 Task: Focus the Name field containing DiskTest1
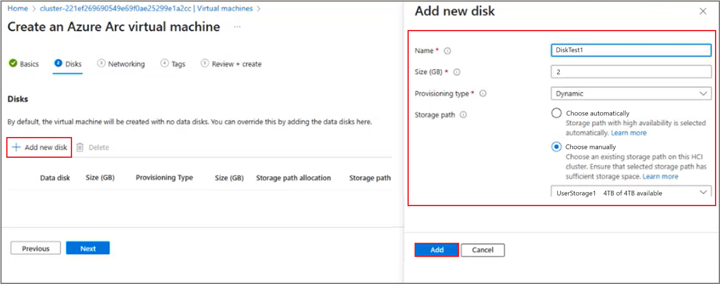point(631,50)
